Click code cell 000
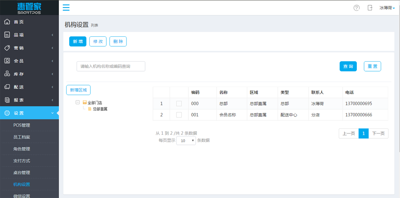 point(195,104)
